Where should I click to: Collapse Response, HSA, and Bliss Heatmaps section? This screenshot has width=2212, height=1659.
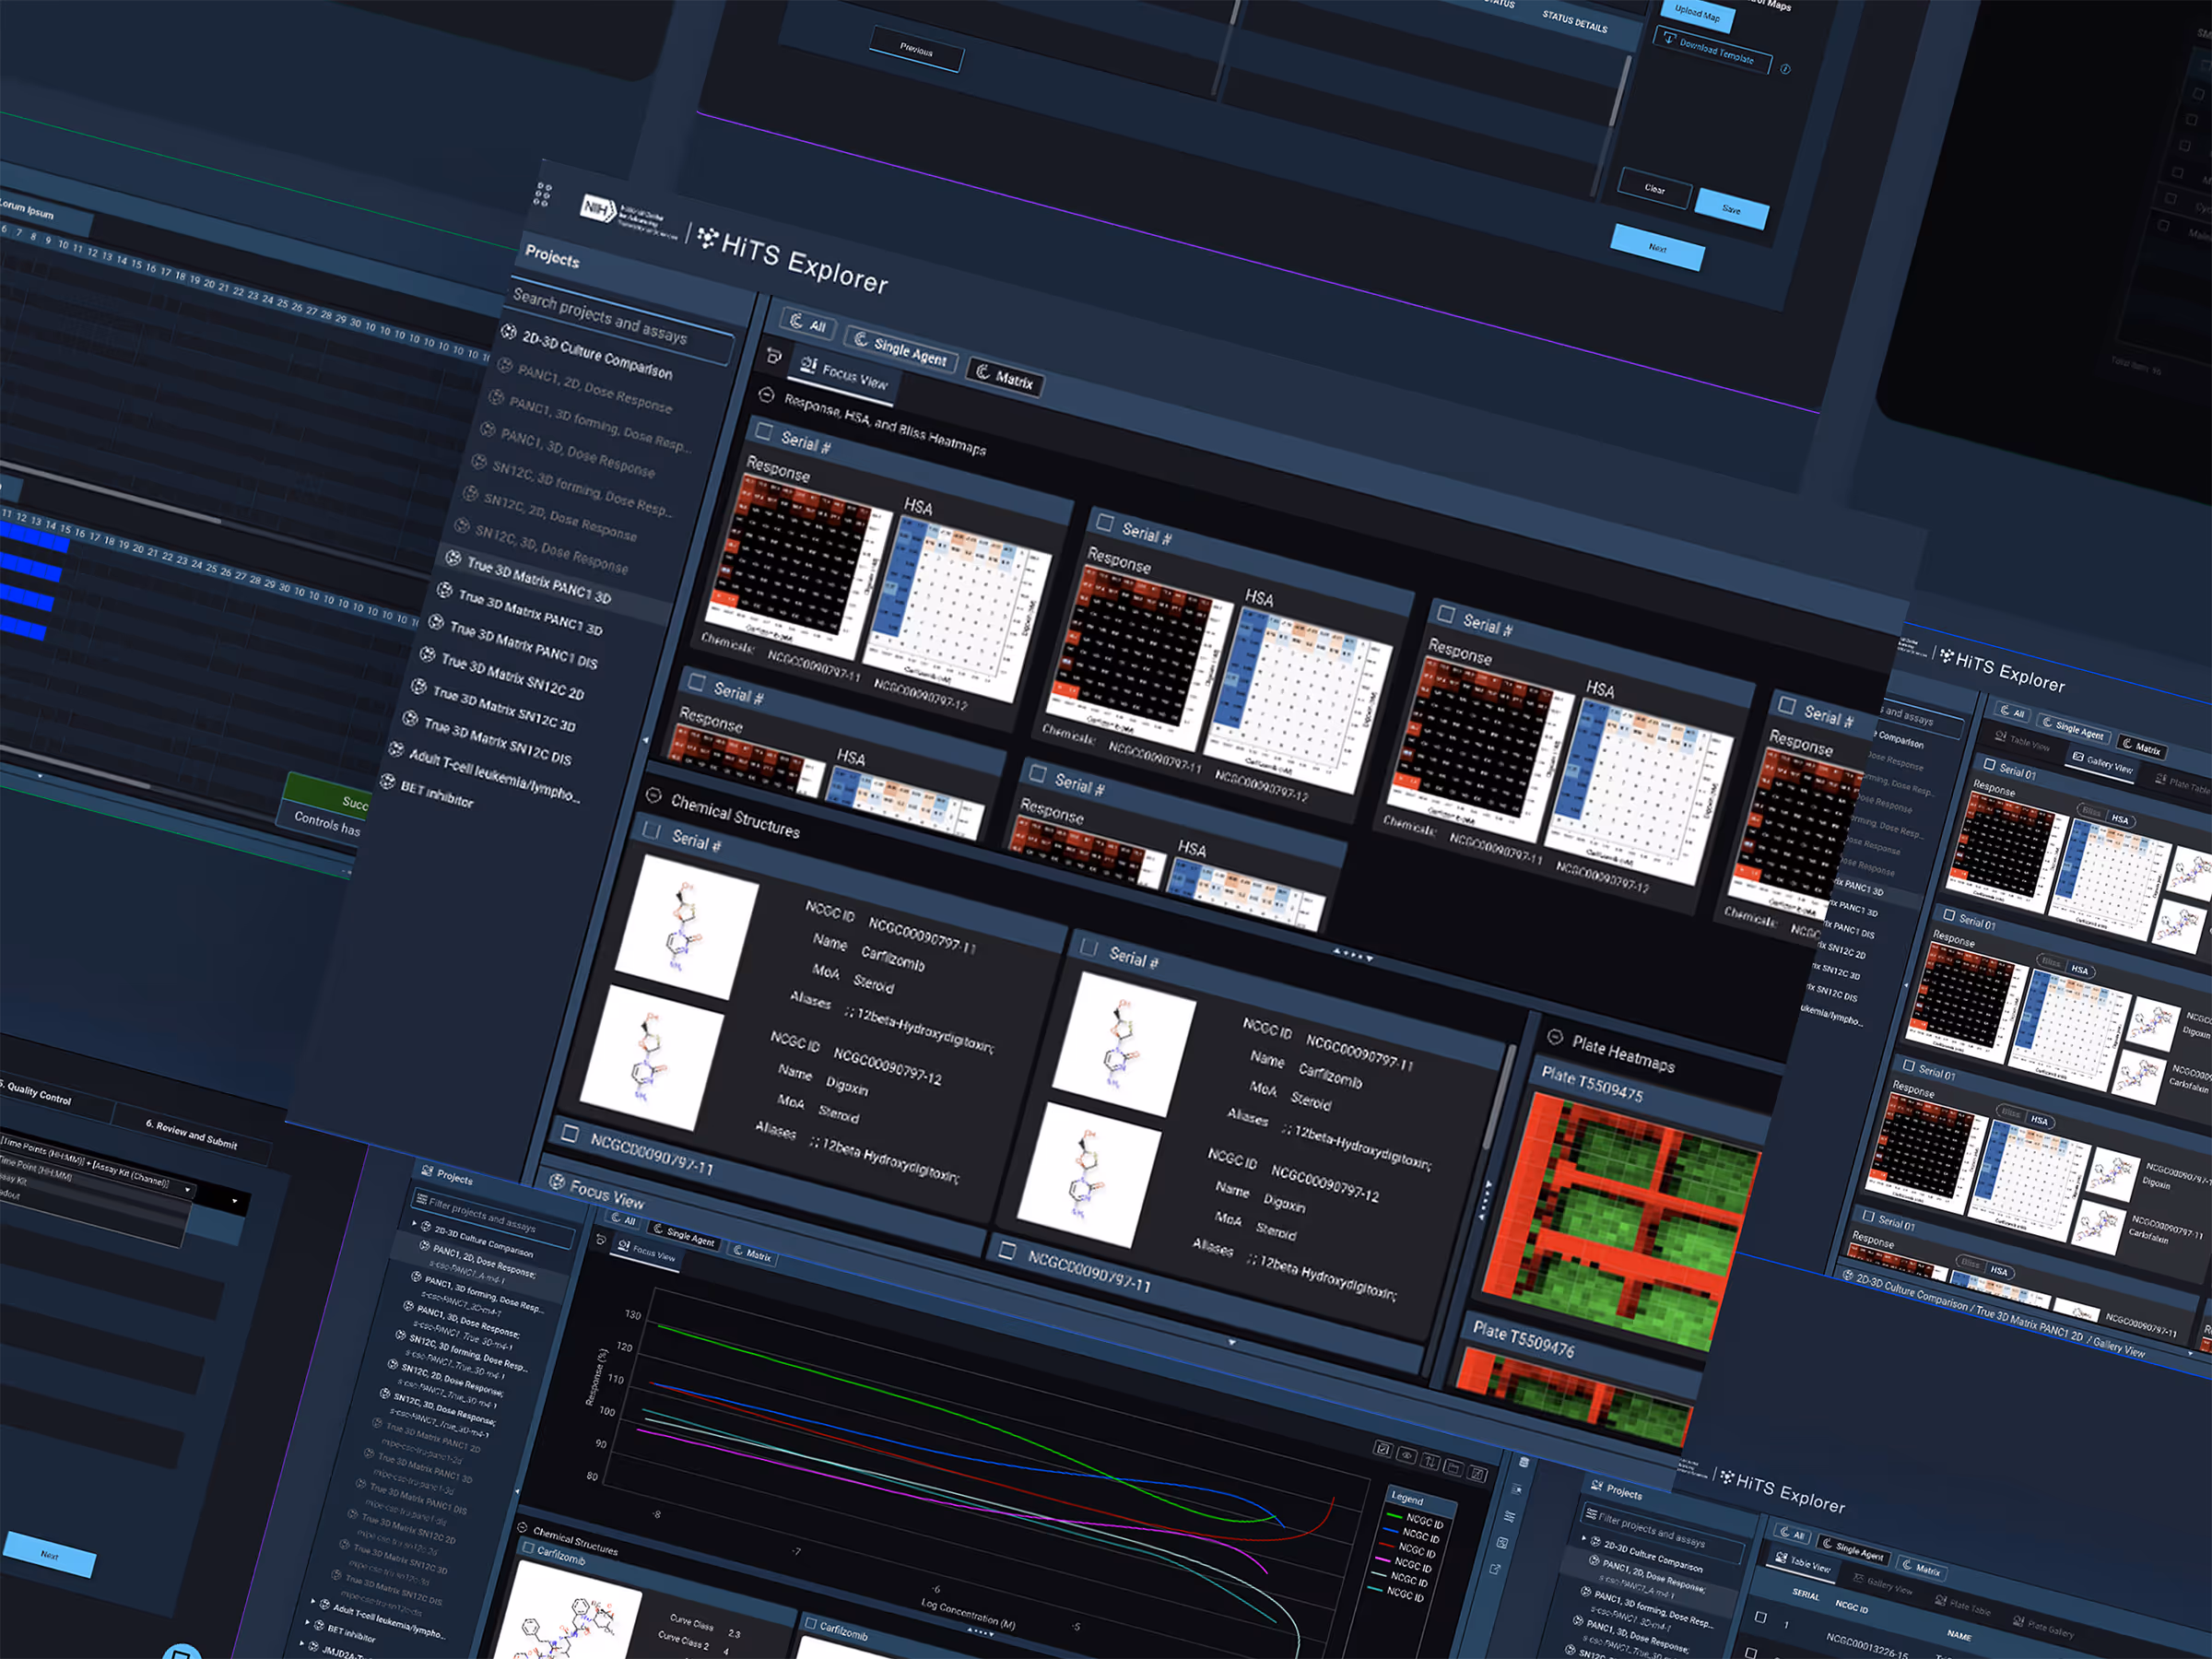click(766, 395)
